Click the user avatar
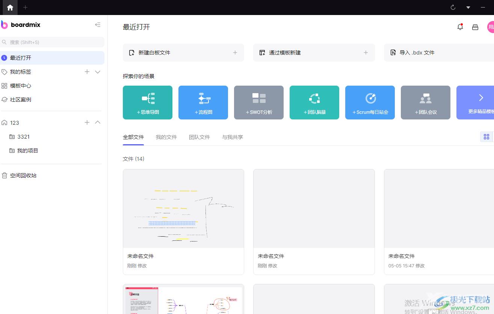 coord(491,27)
